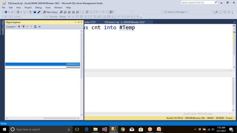Open the View menu
237x133 pixels.
pyautogui.click(x=19, y=7)
